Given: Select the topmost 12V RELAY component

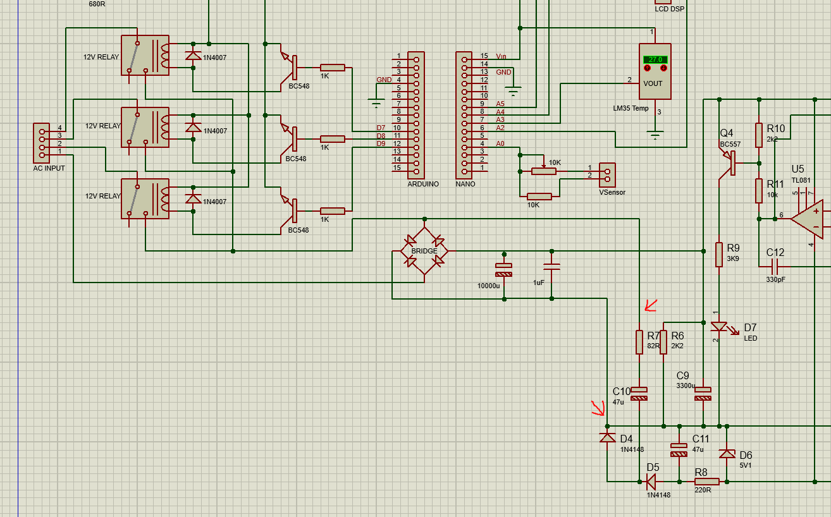Looking at the screenshot, I should [x=145, y=56].
